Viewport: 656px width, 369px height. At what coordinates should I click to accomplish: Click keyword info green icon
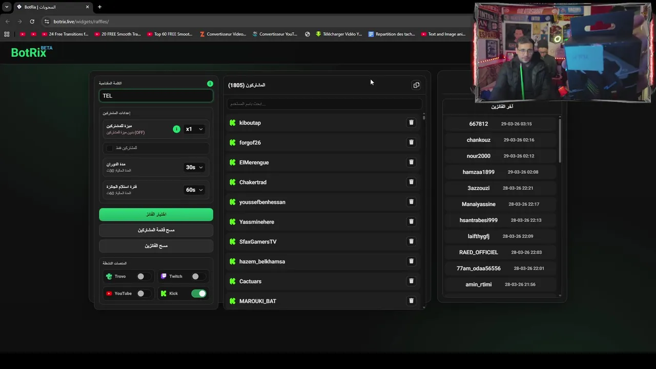210,84
